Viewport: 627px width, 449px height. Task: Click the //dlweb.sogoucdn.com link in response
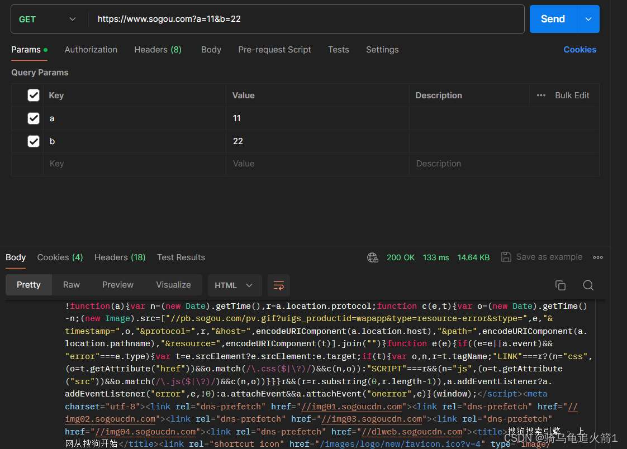point(412,432)
